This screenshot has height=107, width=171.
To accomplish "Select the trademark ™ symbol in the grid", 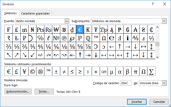I will point(96,38).
